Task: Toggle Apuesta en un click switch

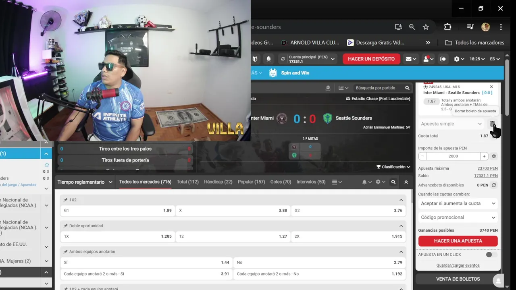Action: (x=491, y=255)
